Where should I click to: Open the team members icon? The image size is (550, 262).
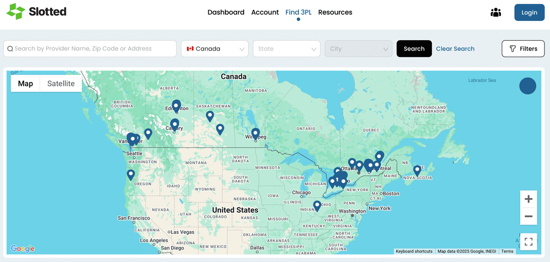496,12
